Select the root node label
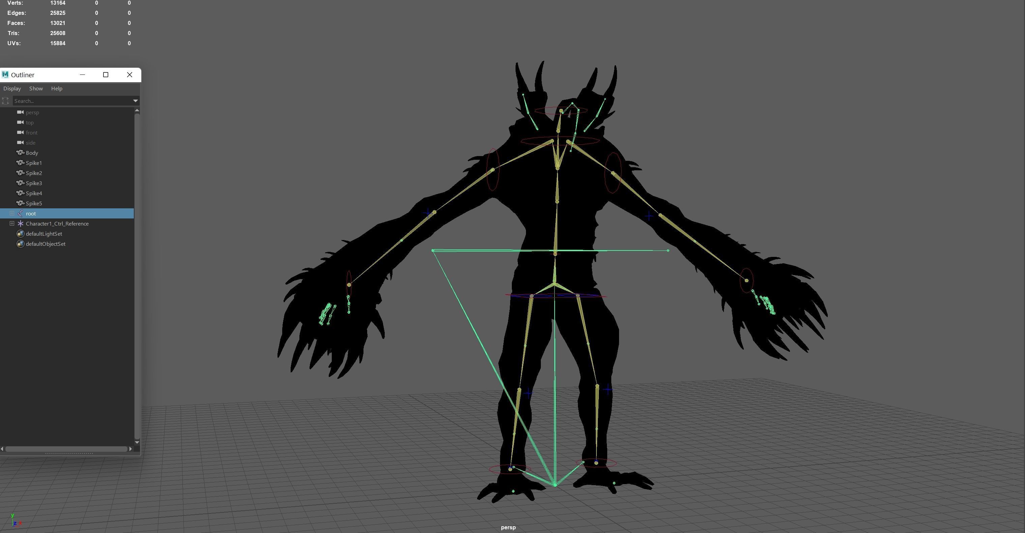Screen dimensions: 1025x533 [31, 214]
